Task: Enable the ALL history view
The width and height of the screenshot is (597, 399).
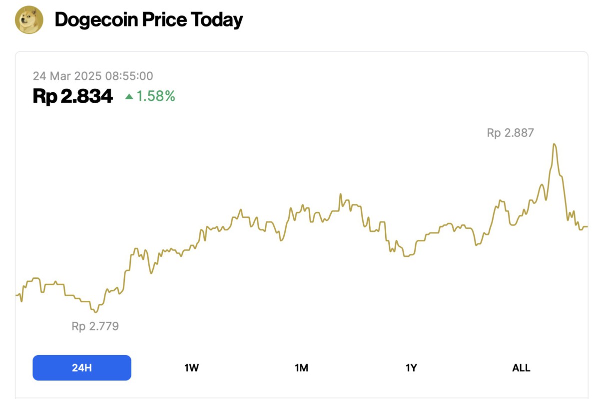Action: 521,368
